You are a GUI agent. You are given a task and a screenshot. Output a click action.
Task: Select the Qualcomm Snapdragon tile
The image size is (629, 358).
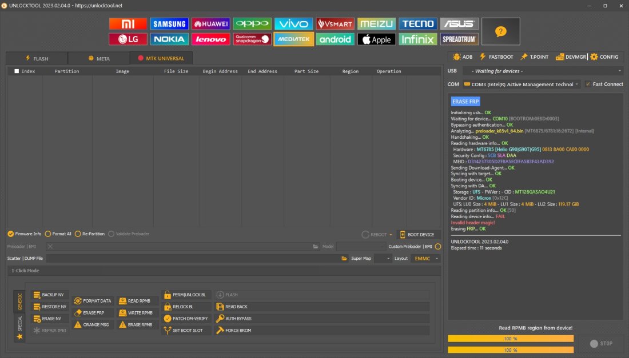(252, 39)
